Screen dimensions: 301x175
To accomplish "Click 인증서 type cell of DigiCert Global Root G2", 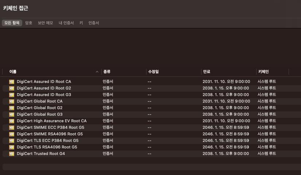I will (108, 108).
